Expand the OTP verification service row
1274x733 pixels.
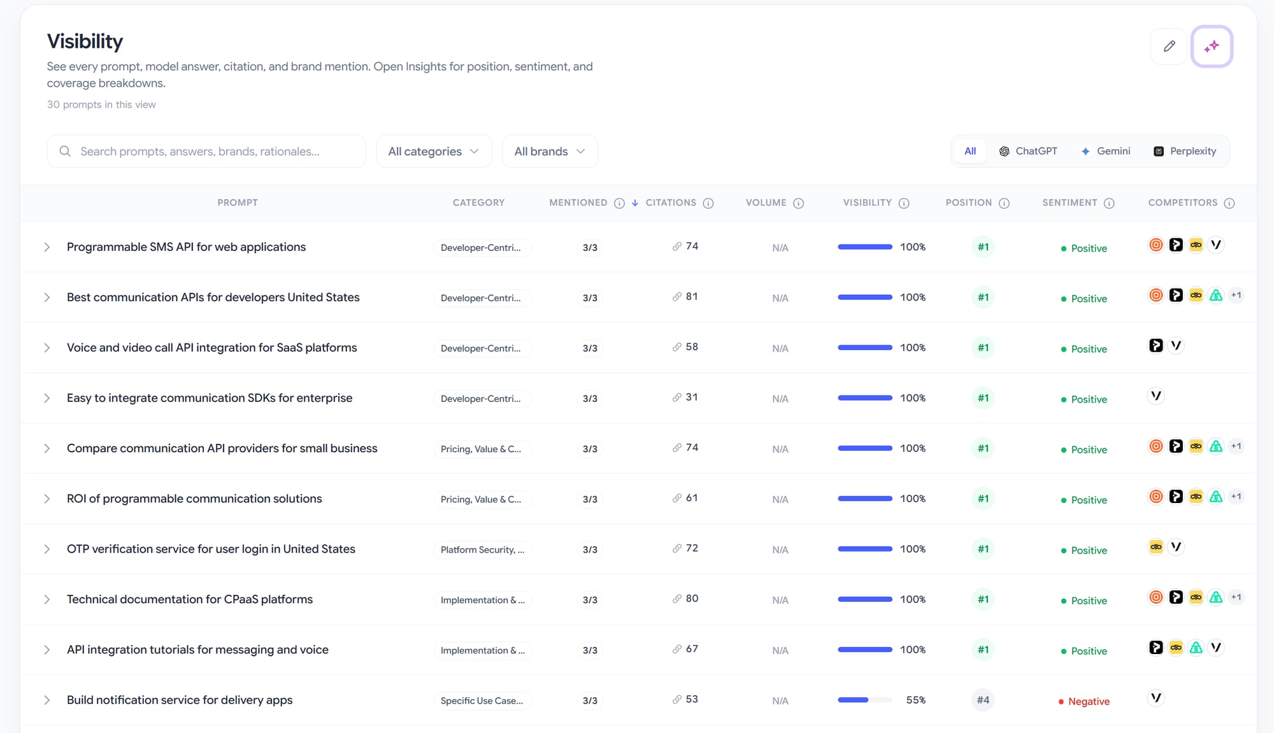[x=47, y=549]
